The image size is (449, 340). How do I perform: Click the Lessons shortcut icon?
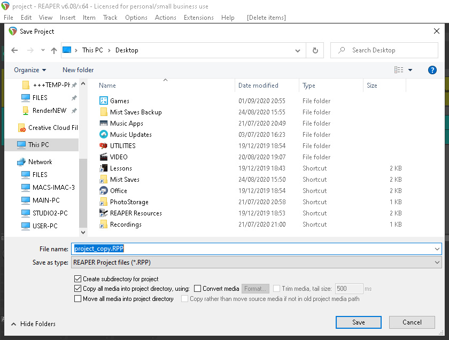tap(103, 168)
